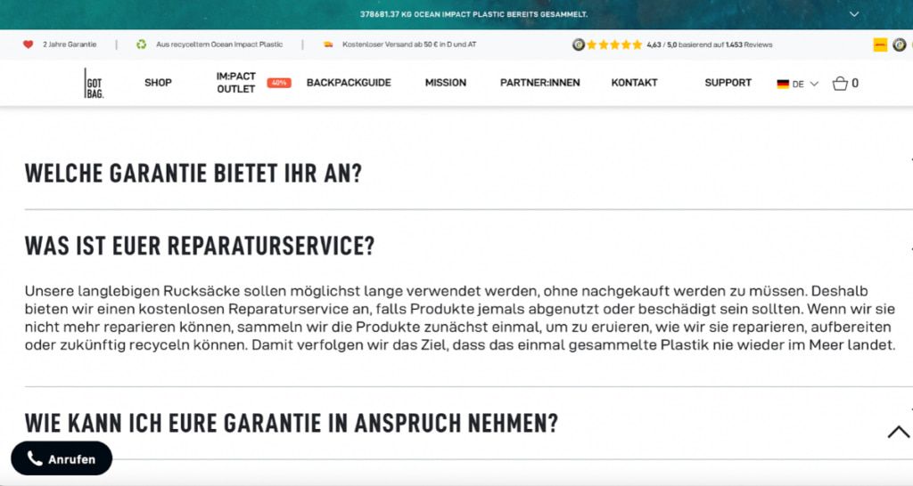Image resolution: width=913 pixels, height=486 pixels.
Task: Collapse the 'Wie kann ich eure Garantie' chevron
Action: point(898,432)
